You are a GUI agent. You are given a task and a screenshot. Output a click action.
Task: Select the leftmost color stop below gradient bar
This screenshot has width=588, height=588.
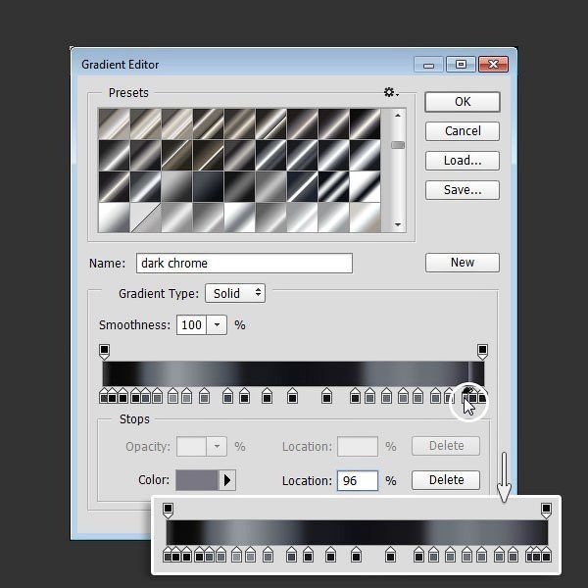click(x=104, y=396)
